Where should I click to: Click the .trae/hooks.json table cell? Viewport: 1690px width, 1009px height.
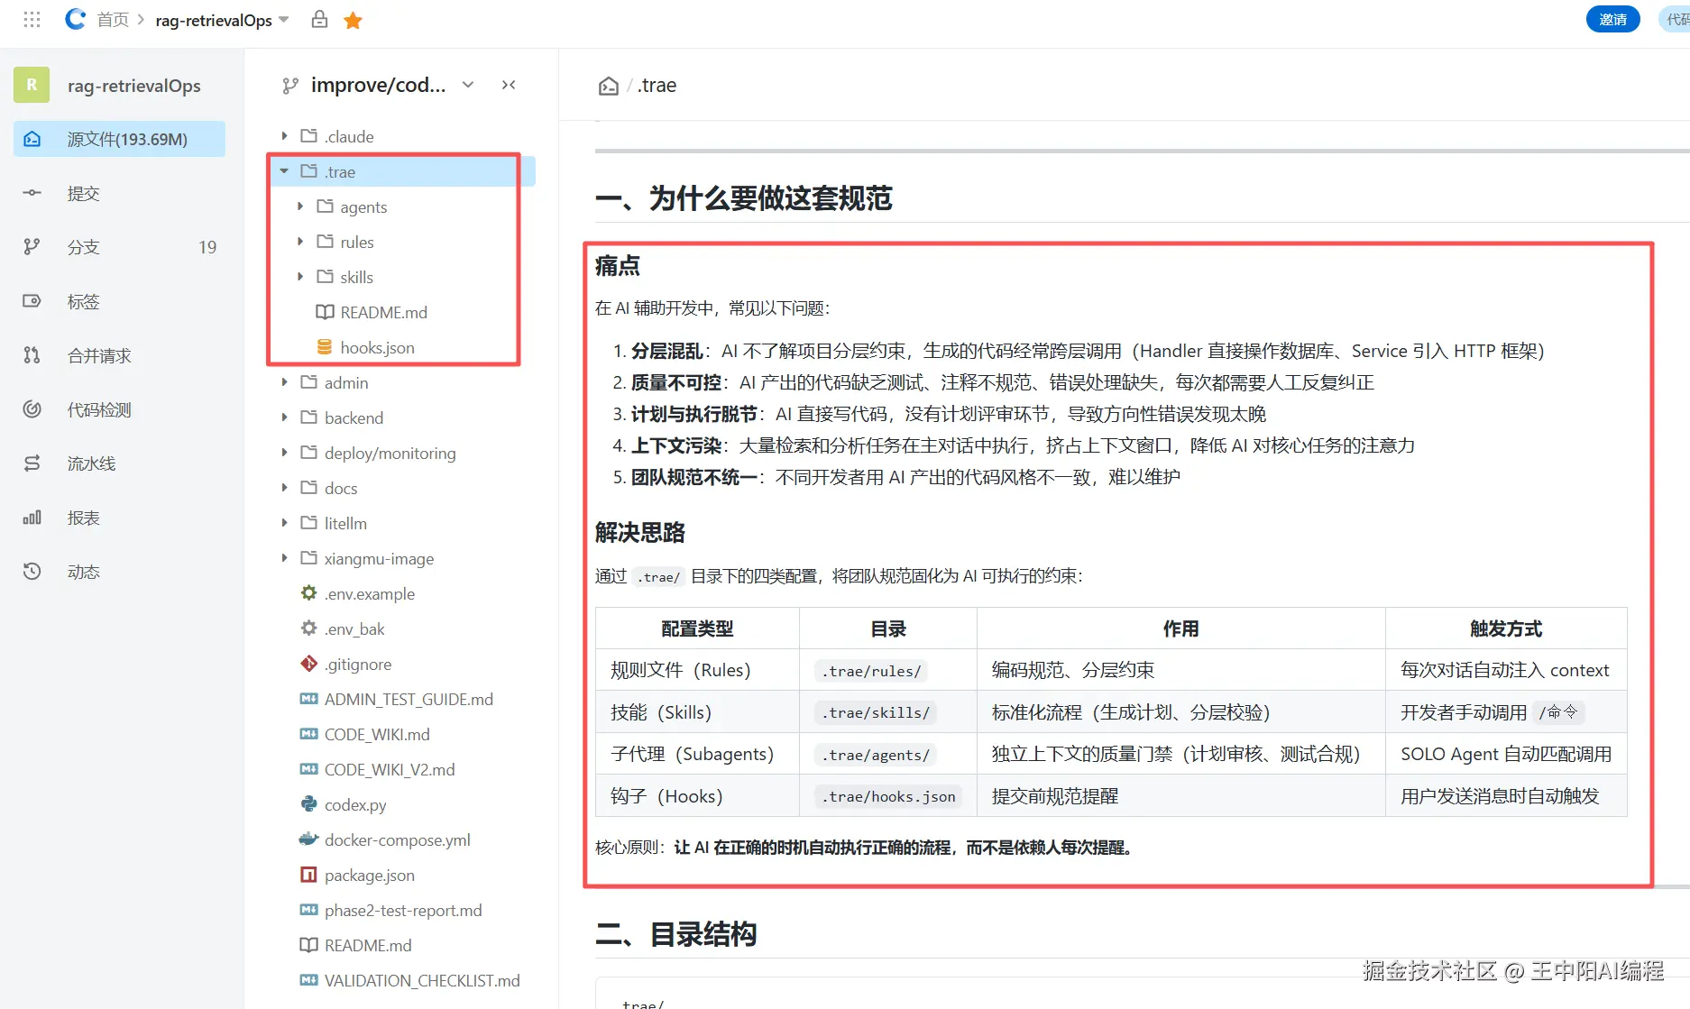[x=887, y=796]
